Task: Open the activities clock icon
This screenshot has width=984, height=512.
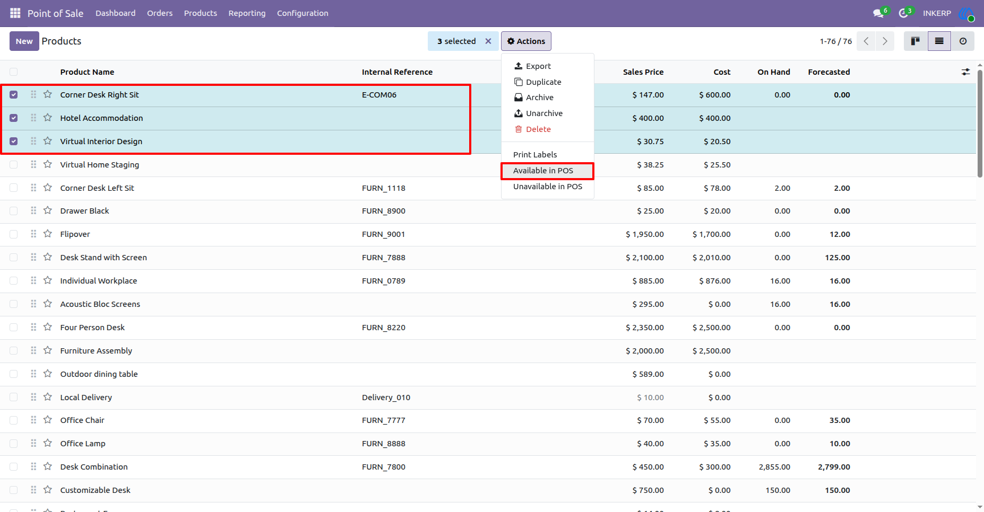Action: [903, 13]
